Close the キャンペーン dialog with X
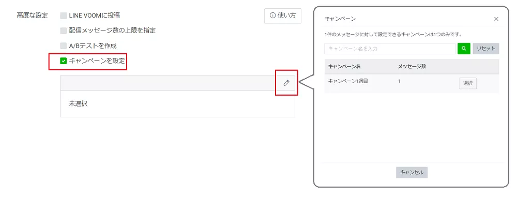517x199 pixels. click(496, 19)
